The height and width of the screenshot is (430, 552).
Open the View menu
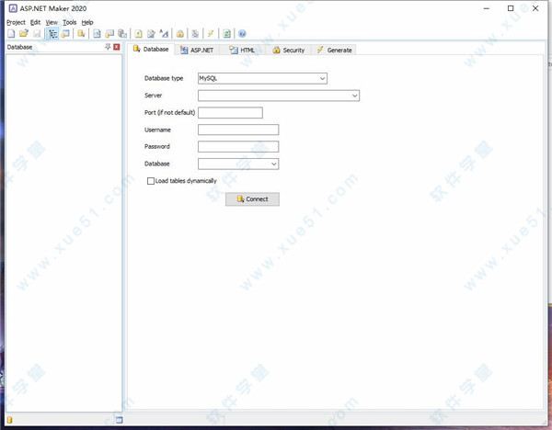click(x=52, y=22)
